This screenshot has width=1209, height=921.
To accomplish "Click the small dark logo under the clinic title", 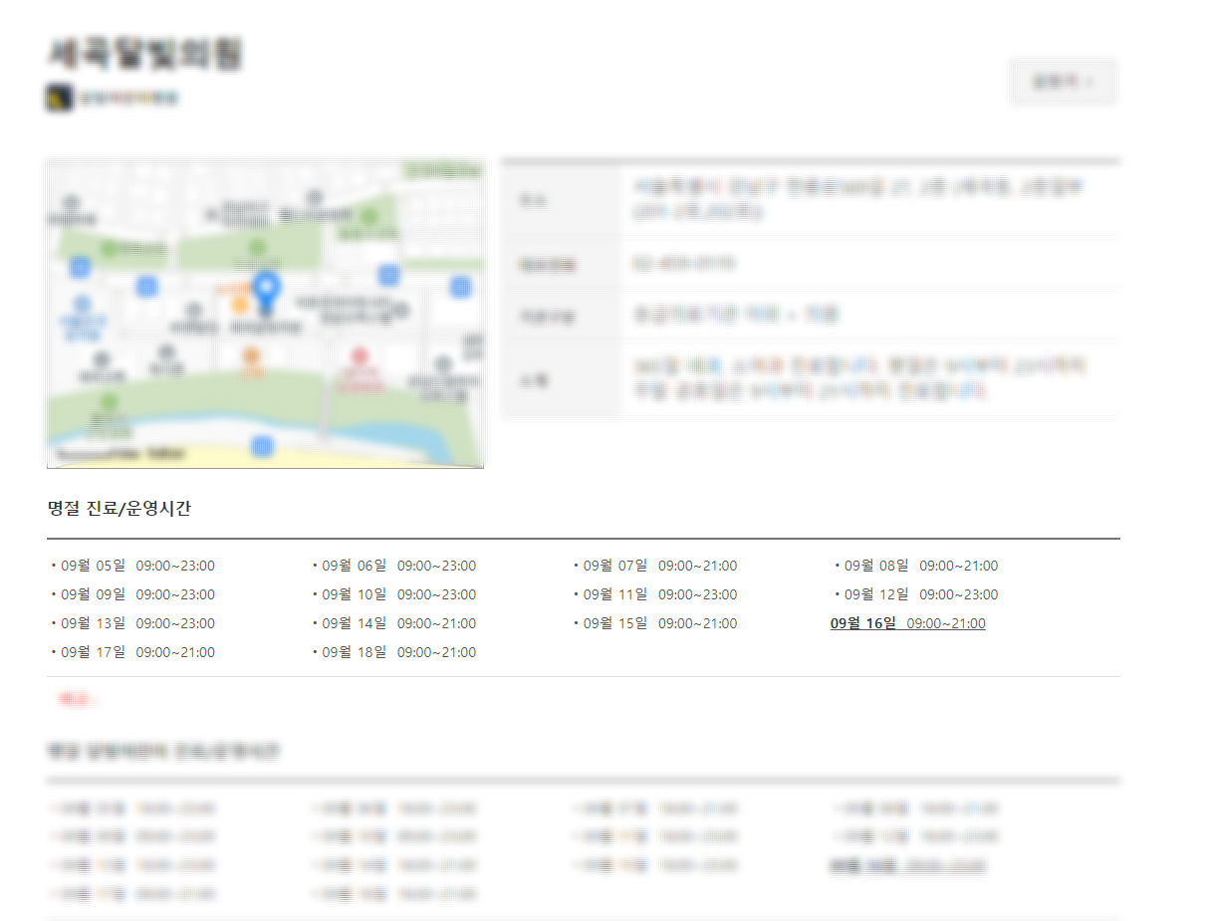I will [60, 98].
